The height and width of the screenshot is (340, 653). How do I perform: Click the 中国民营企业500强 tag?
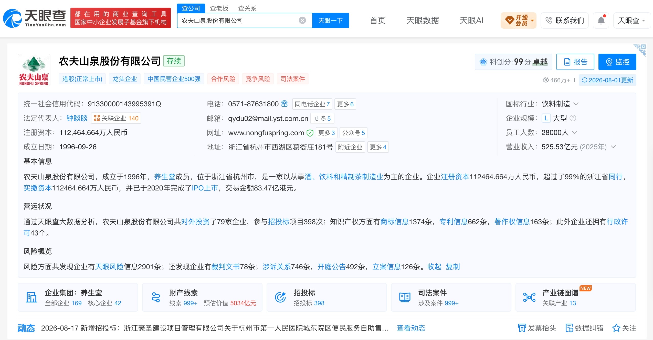point(174,79)
